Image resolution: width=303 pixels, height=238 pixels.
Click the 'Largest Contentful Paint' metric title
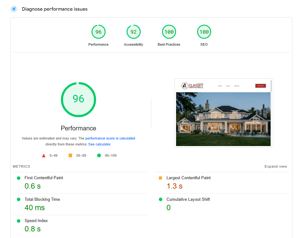point(189,178)
